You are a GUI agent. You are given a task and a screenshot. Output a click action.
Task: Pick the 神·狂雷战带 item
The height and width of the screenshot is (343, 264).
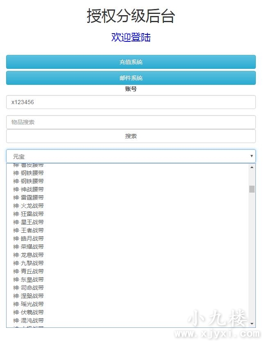[29, 214]
